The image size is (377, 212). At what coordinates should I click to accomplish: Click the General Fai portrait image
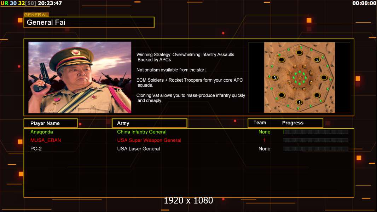(80, 77)
